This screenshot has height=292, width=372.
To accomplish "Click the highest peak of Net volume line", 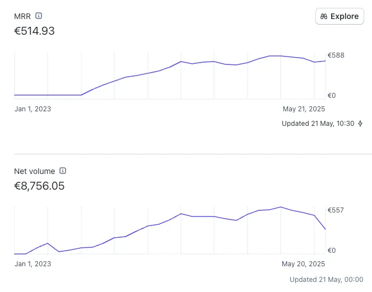I will click(x=281, y=207).
